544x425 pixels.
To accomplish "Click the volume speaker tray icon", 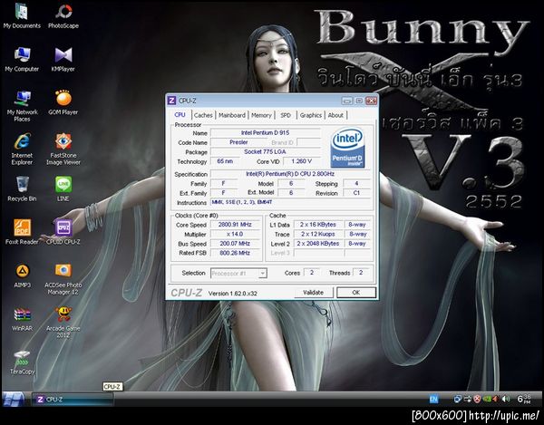I will pyautogui.click(x=506, y=400).
